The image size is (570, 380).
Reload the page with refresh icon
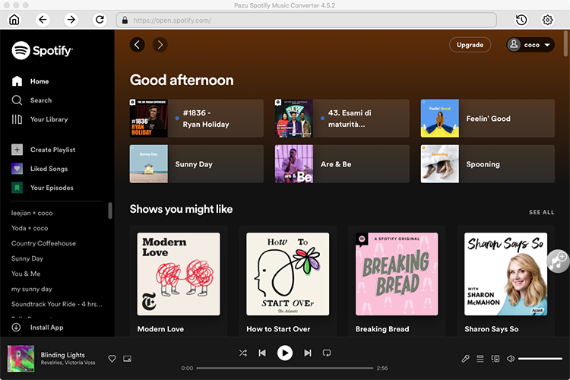point(100,20)
